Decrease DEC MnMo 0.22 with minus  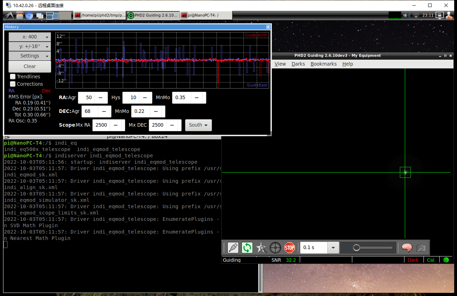pos(156,111)
